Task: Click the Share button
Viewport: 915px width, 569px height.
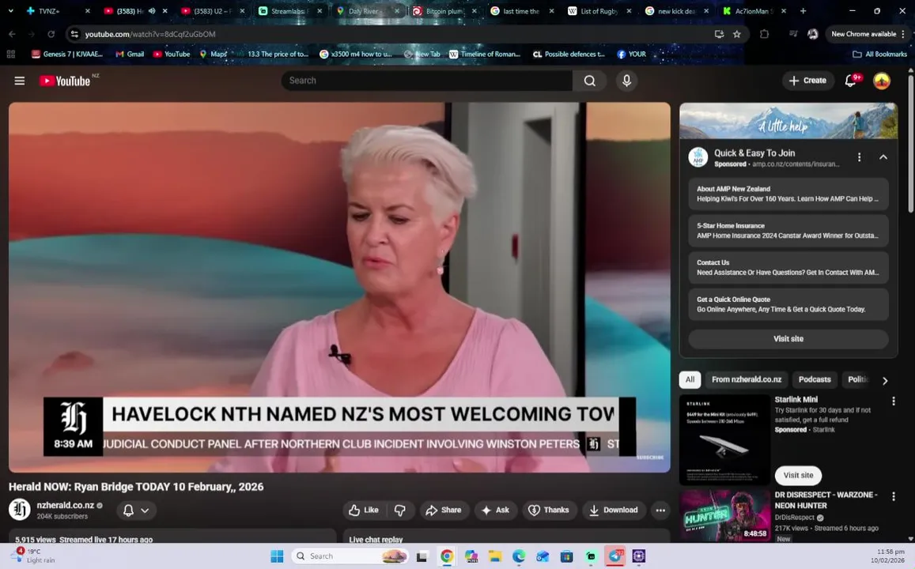Action: [x=444, y=510]
